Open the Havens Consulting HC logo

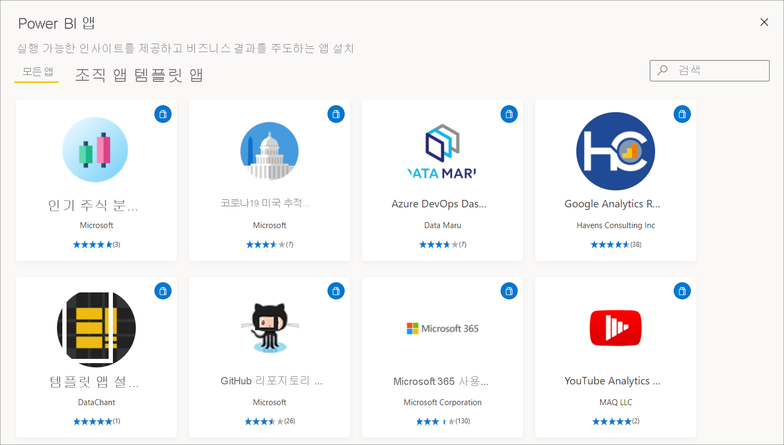[x=616, y=151]
